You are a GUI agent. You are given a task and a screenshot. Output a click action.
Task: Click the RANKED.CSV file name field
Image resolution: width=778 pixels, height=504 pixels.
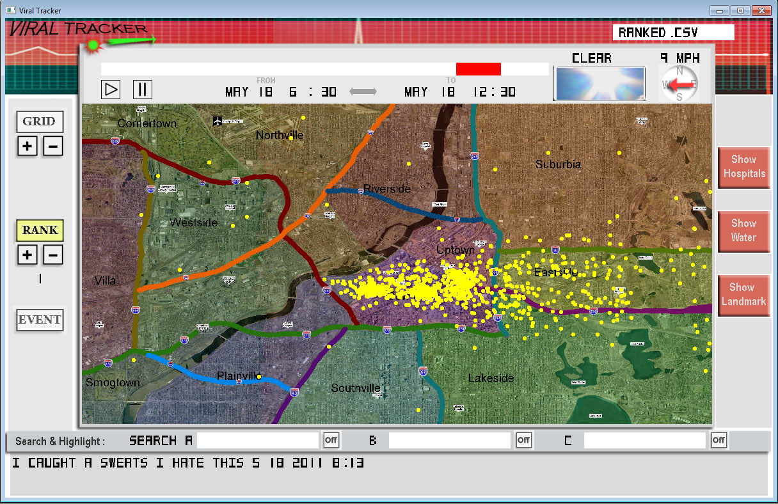point(673,33)
